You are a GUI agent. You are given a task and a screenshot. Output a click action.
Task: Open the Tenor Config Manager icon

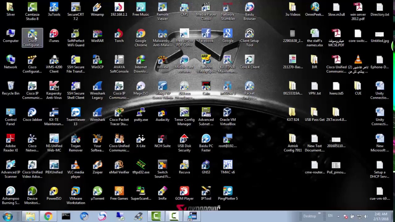click(184, 117)
